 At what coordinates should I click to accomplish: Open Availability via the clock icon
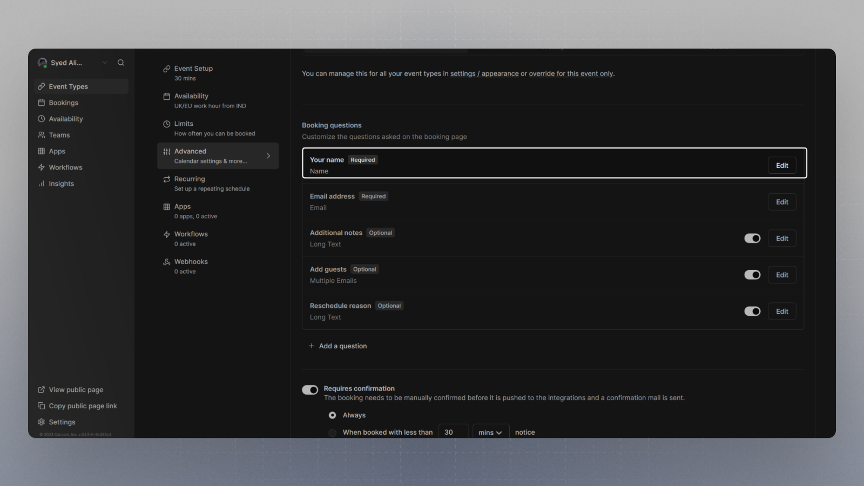click(42, 119)
